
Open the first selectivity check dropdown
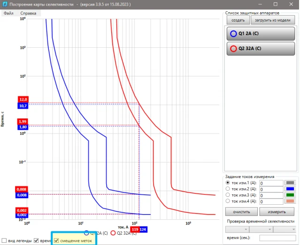pyautogui.click(x=237, y=230)
